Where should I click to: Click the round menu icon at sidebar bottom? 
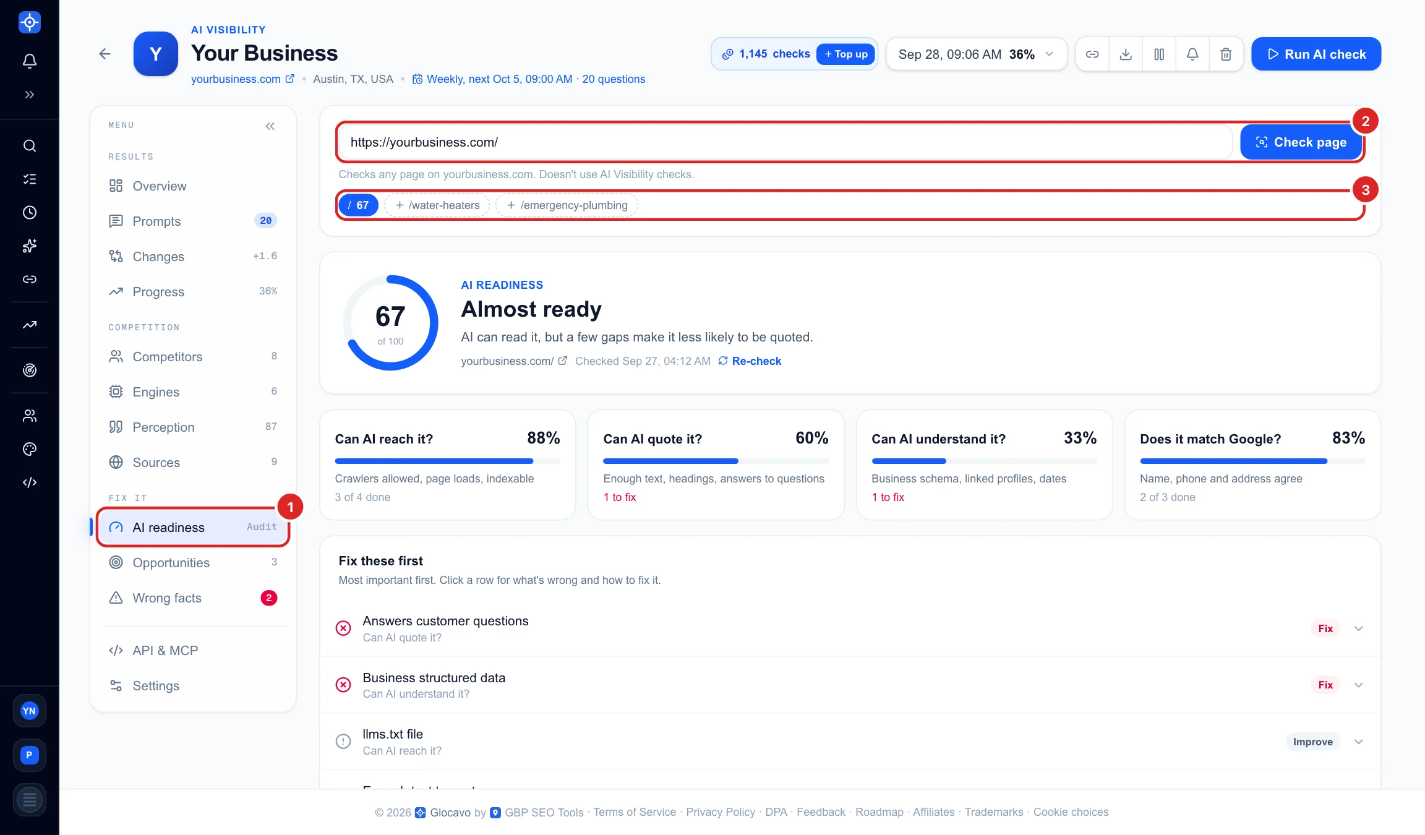(29, 800)
